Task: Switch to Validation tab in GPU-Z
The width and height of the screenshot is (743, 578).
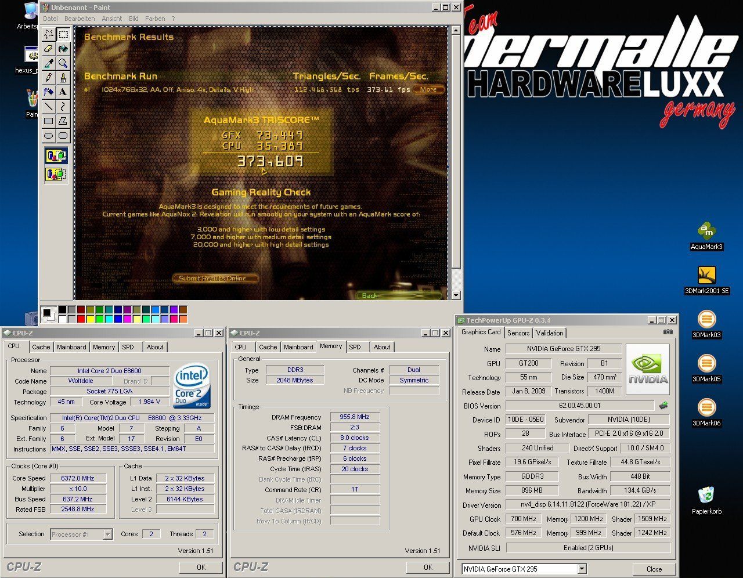Action: click(549, 333)
